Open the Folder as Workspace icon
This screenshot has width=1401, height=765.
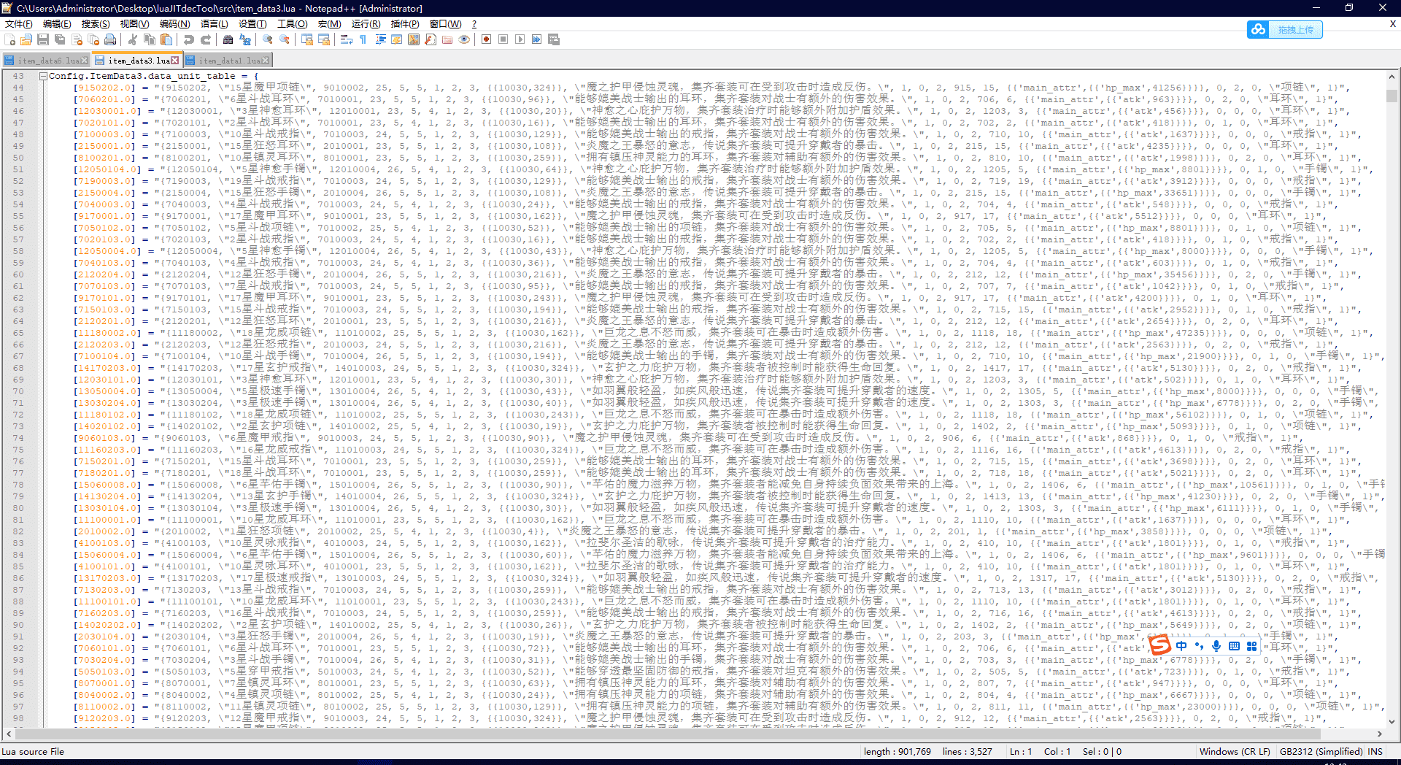(447, 39)
